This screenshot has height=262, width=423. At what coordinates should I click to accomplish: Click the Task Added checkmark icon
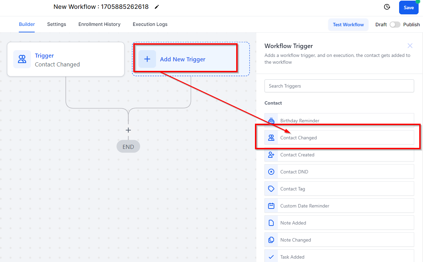tap(271, 257)
